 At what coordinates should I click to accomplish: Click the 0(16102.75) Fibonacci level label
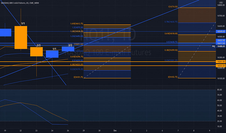[x=173, y=77]
